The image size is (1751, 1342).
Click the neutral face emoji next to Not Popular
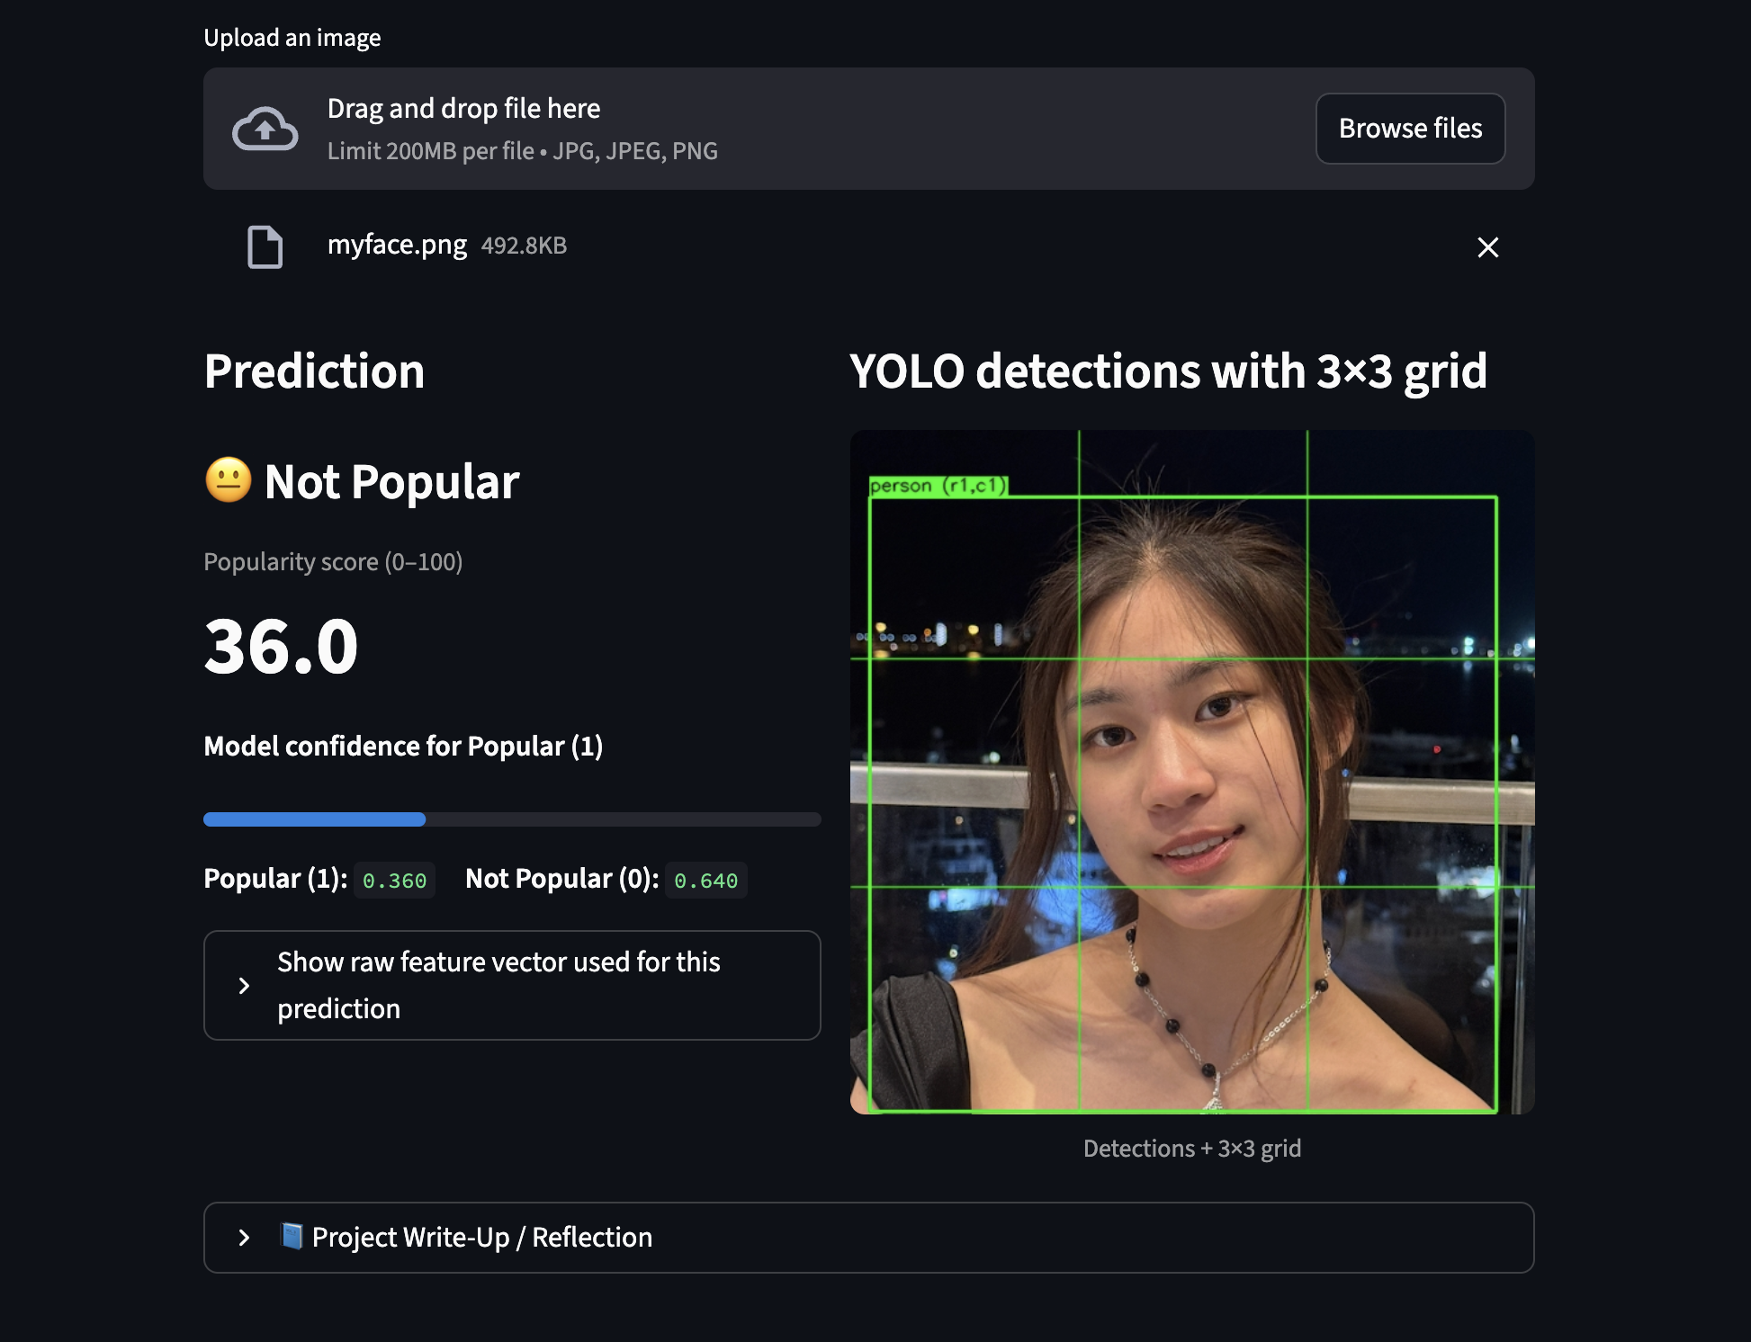point(227,481)
